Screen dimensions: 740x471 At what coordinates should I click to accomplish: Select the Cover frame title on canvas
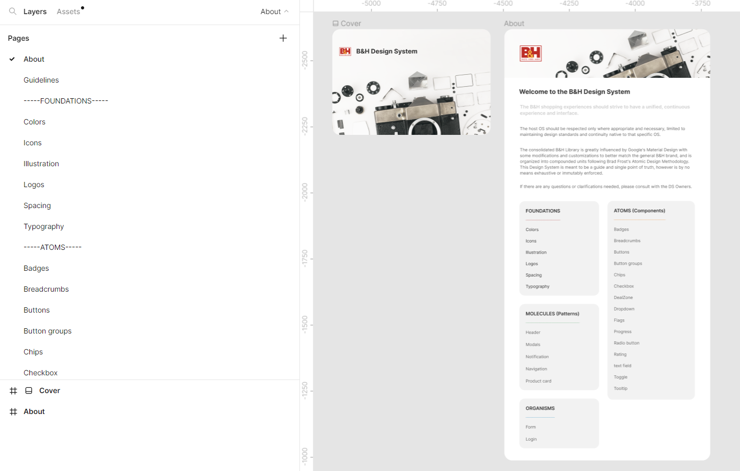pos(351,24)
